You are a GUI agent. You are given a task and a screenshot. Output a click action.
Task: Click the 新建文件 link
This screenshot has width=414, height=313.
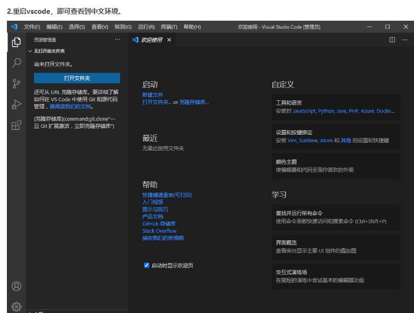point(153,95)
